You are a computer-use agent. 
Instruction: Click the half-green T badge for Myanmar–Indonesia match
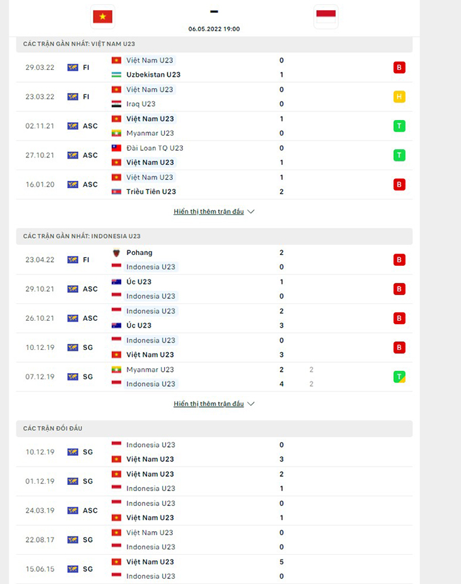coord(399,376)
